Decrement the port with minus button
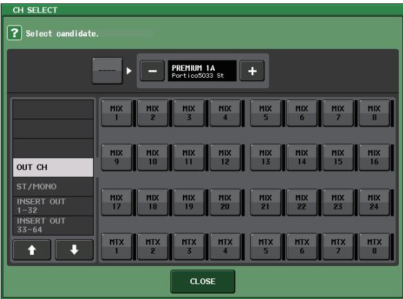This screenshot has width=403, height=299. click(152, 71)
